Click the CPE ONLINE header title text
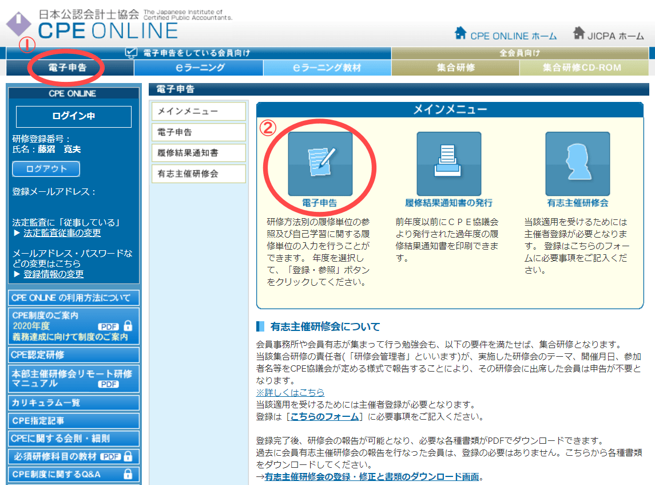Viewport: 655px width, 485px height. (108, 31)
